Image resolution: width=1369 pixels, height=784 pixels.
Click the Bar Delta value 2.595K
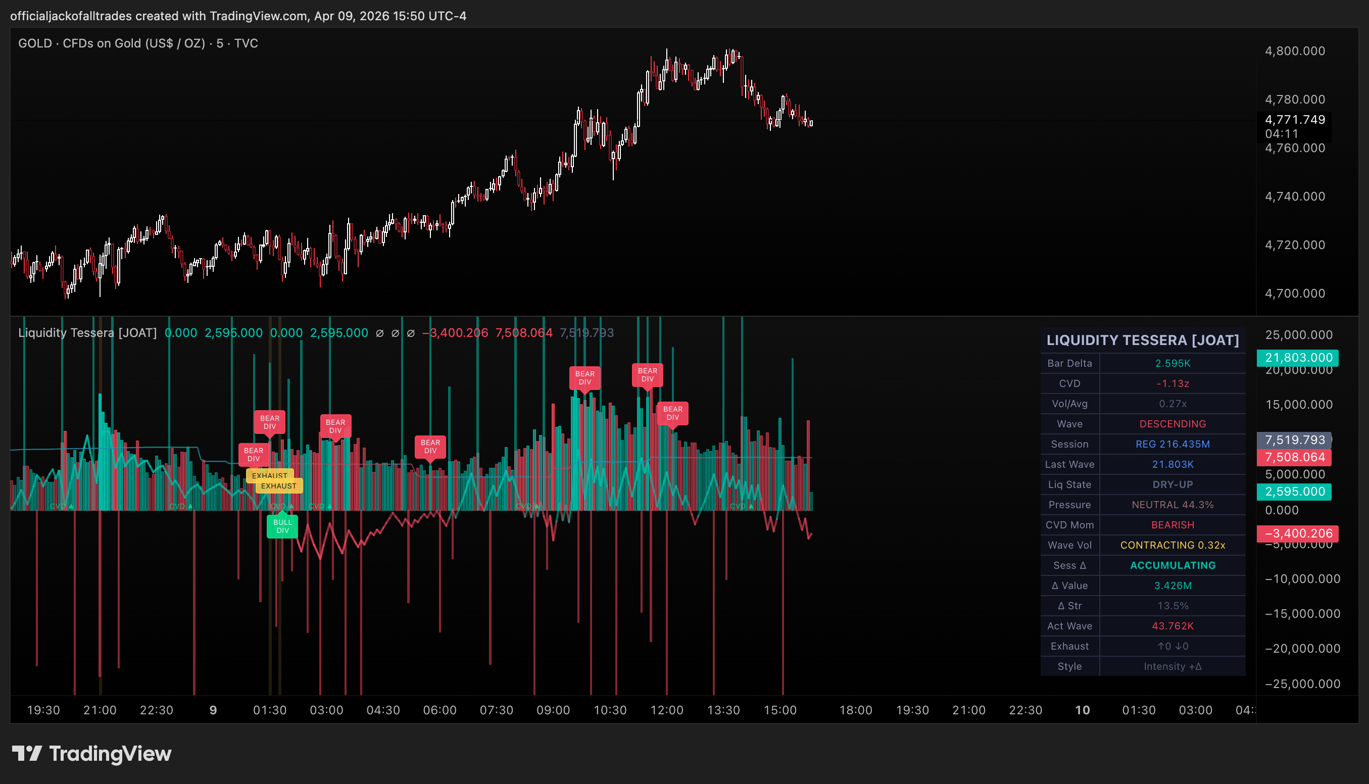point(1172,364)
